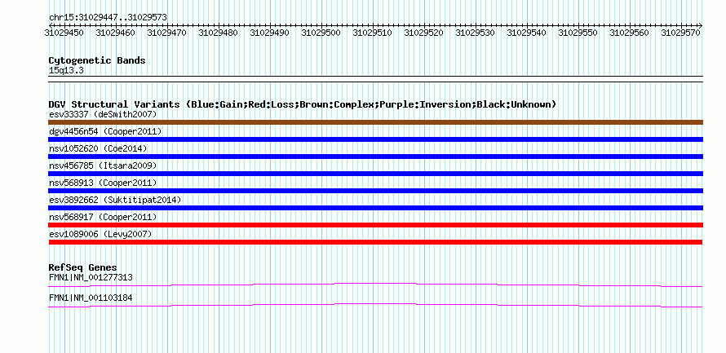Click ruler position 31029500
The image size is (726, 353).
(321, 33)
